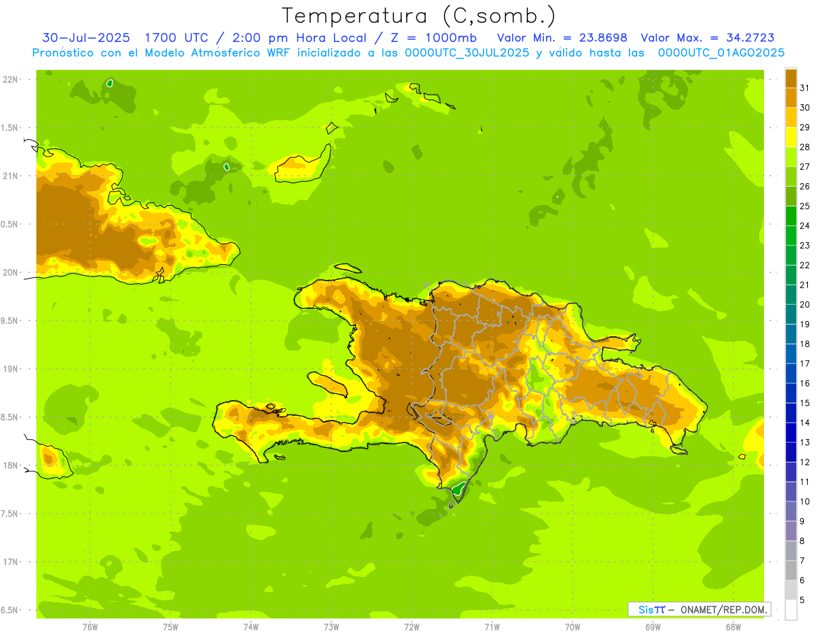This screenshot has height=636, width=823.
Task: Click the '70W' longitude label
Action: 573,626
